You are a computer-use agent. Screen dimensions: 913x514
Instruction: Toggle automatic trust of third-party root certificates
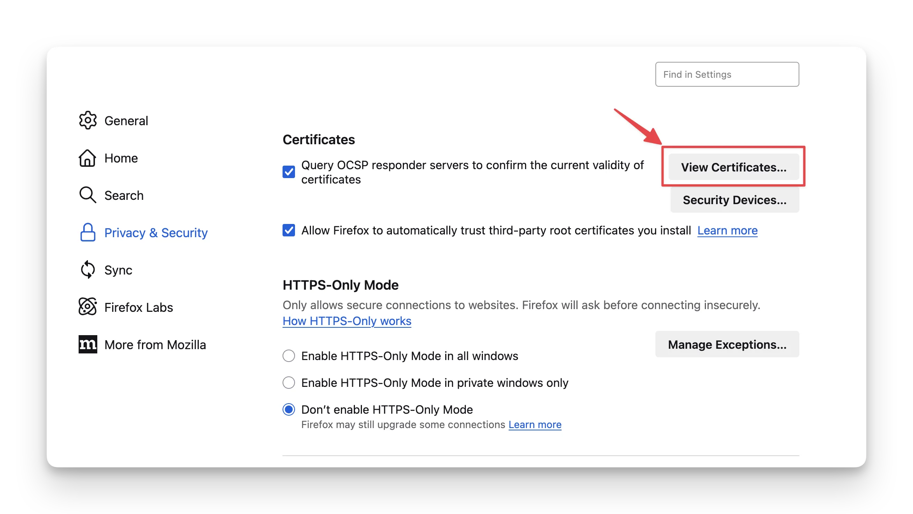289,230
